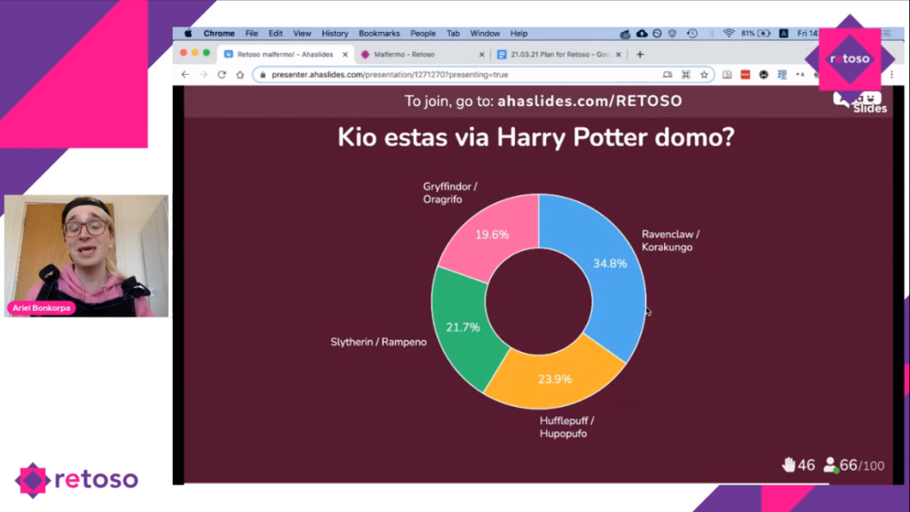Bookmark this page with the star
Image resolution: width=910 pixels, height=512 pixels.
704,74
